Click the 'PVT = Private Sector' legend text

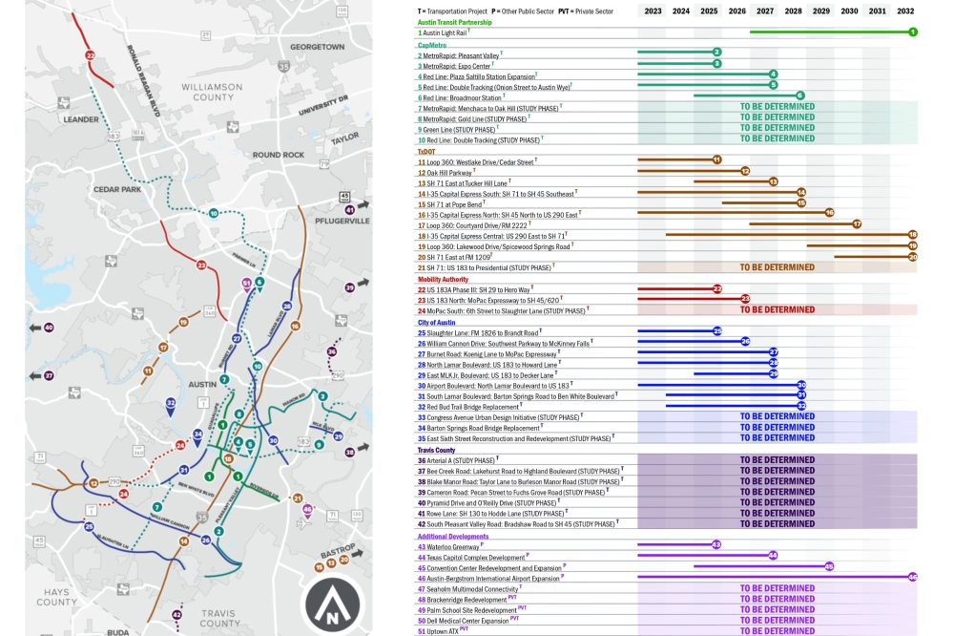pyautogui.click(x=585, y=11)
